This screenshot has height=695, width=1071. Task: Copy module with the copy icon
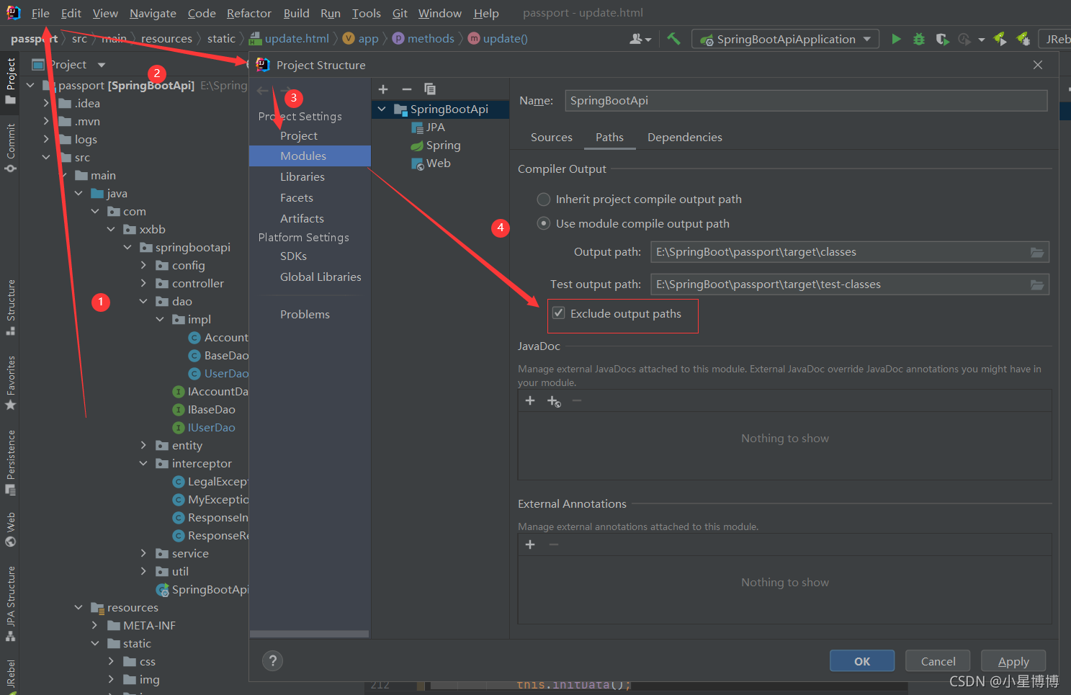pyautogui.click(x=430, y=89)
